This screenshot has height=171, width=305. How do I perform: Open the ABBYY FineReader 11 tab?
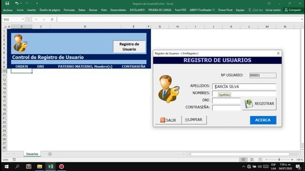coord(202,10)
